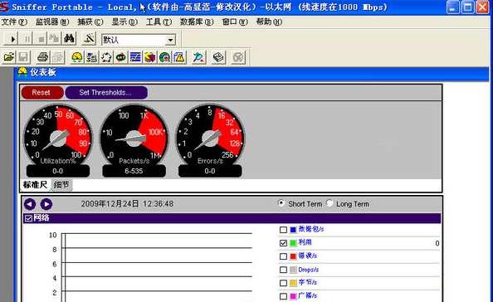Select the Long Term radio button
Viewport: 493px width, 302px height.
(329, 203)
